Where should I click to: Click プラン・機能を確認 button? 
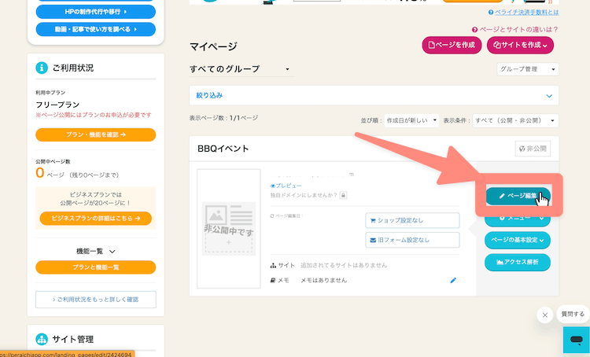95,134
